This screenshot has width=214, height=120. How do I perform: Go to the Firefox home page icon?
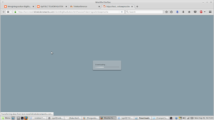click(189, 12)
